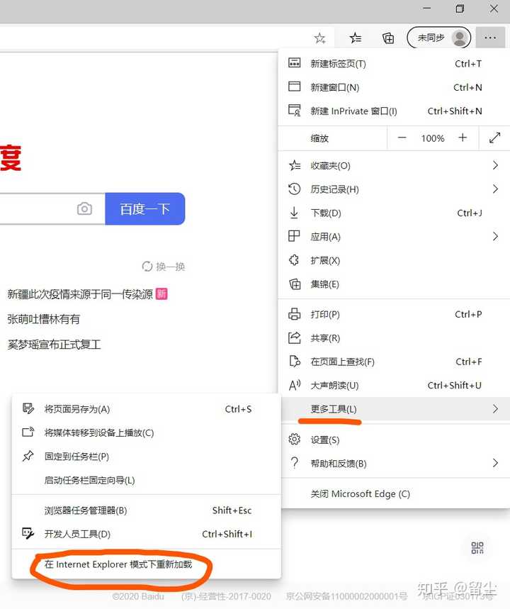Click the full screen arrows icon
Image resolution: width=510 pixels, height=609 pixels.
[494, 138]
